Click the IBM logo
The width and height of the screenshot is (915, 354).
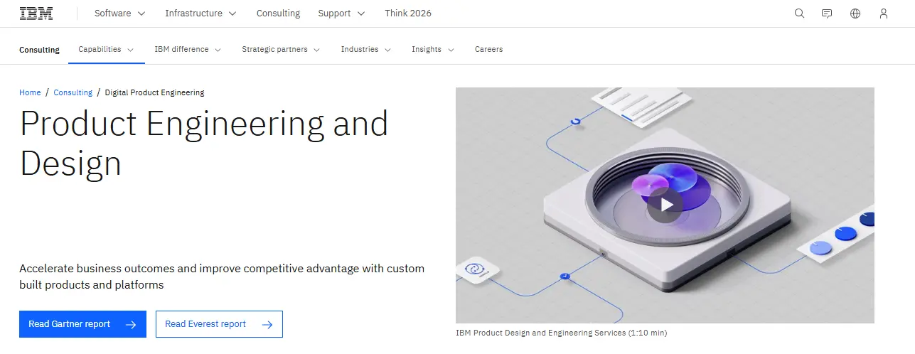click(36, 14)
